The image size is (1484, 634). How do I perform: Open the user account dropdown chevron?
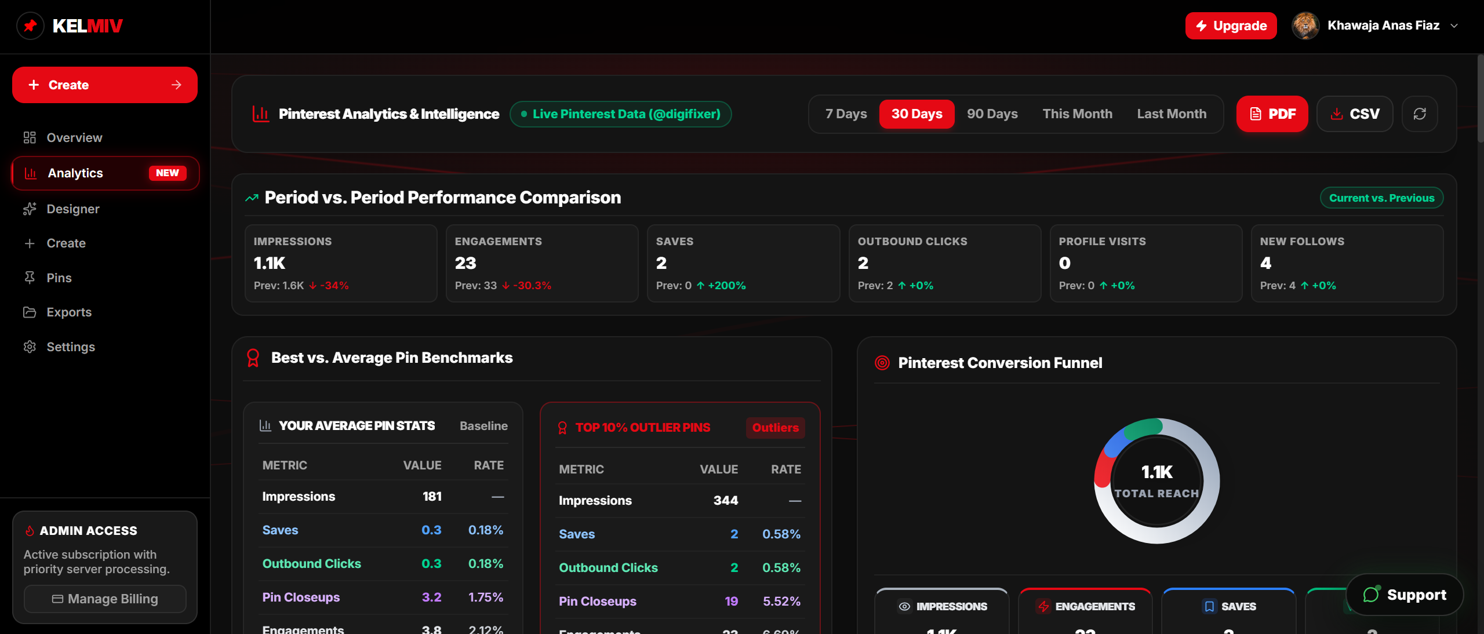click(x=1454, y=25)
